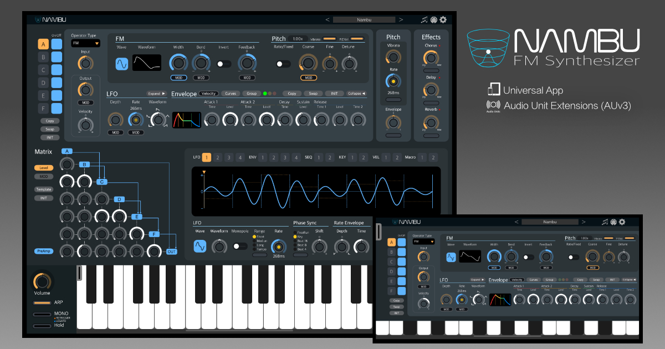Click operator INIT button in large window
The width and height of the screenshot is (665, 349).
coord(49,137)
